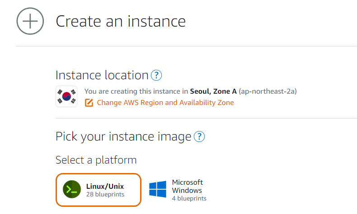
Task: Click the green terminal icon
Action: pos(72,189)
